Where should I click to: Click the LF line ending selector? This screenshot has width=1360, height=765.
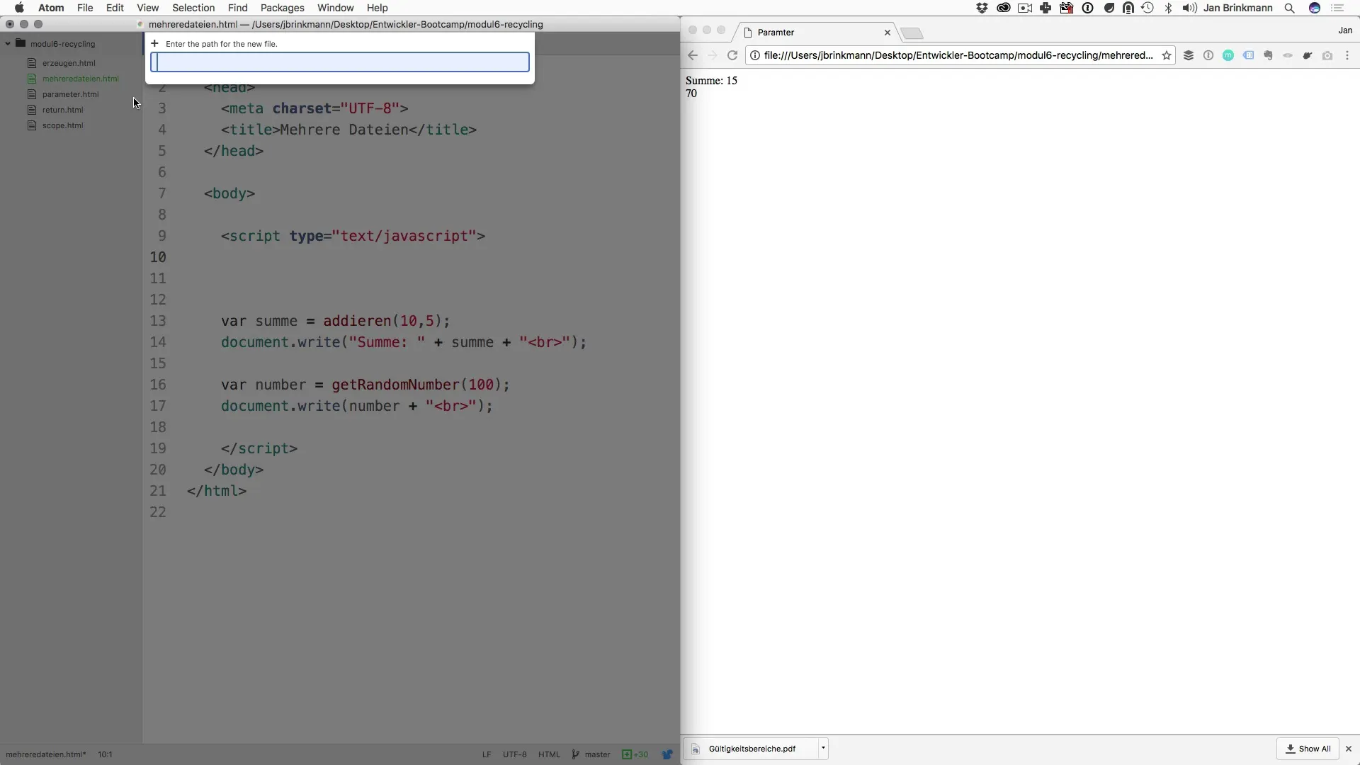coord(487,754)
